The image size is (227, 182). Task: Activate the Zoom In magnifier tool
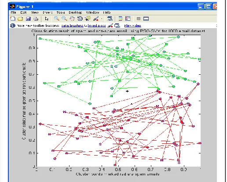(x=57, y=18)
